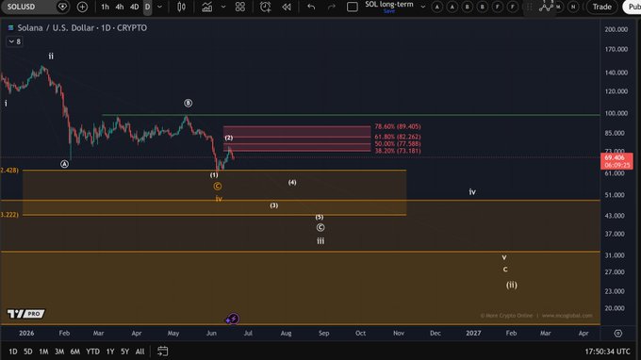Expand the indicators favorites dropdown arrow

[223, 7]
